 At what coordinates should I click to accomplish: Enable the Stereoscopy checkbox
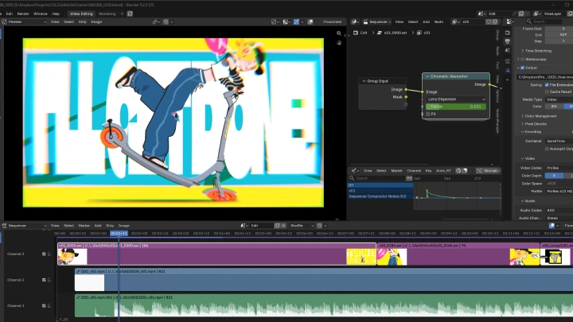(522, 59)
